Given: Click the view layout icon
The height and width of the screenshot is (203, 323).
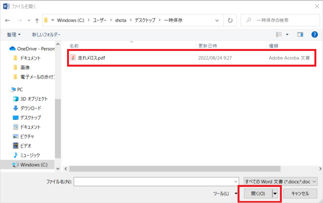Looking at the screenshot, I should pos(279,34).
